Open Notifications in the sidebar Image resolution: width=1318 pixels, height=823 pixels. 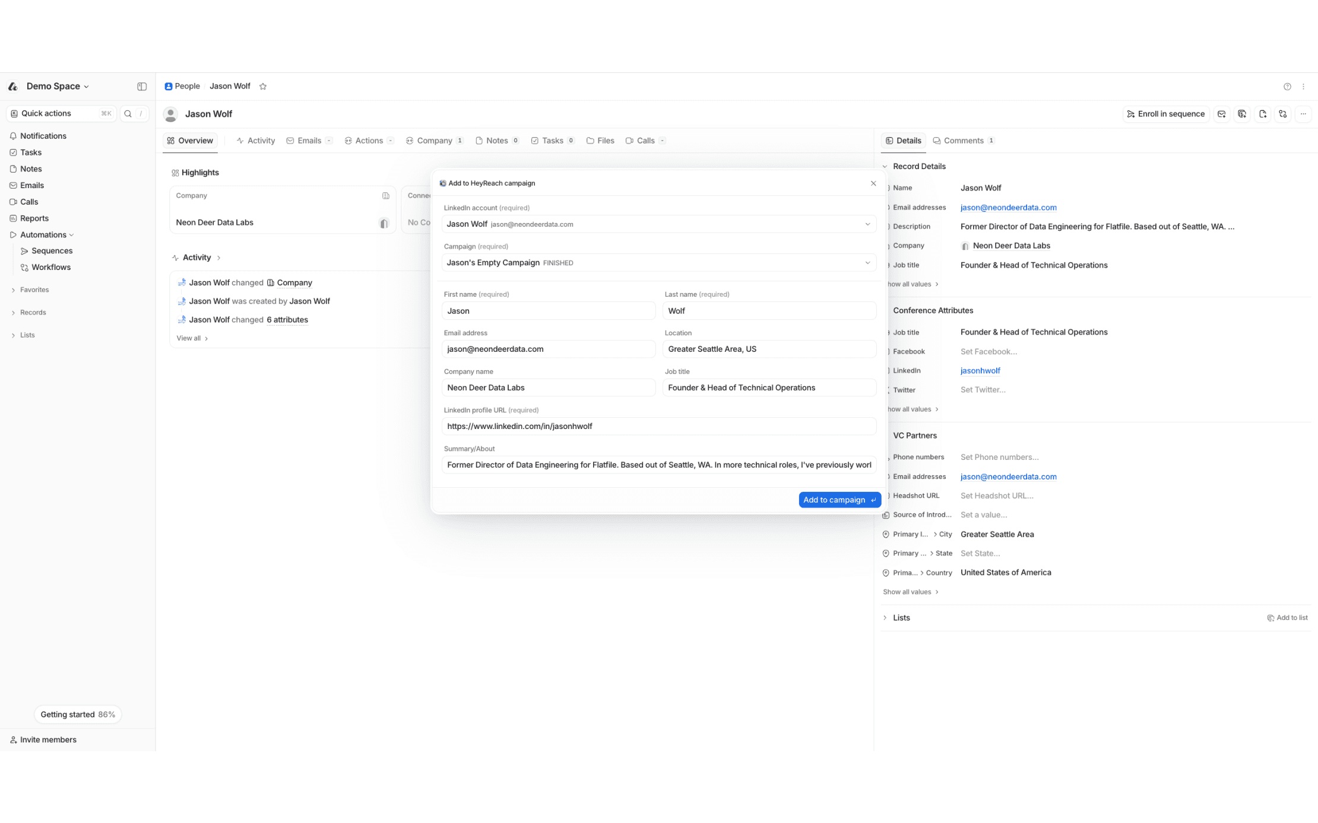click(43, 136)
